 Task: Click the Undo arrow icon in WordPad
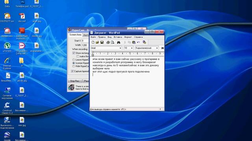(x=138, y=42)
